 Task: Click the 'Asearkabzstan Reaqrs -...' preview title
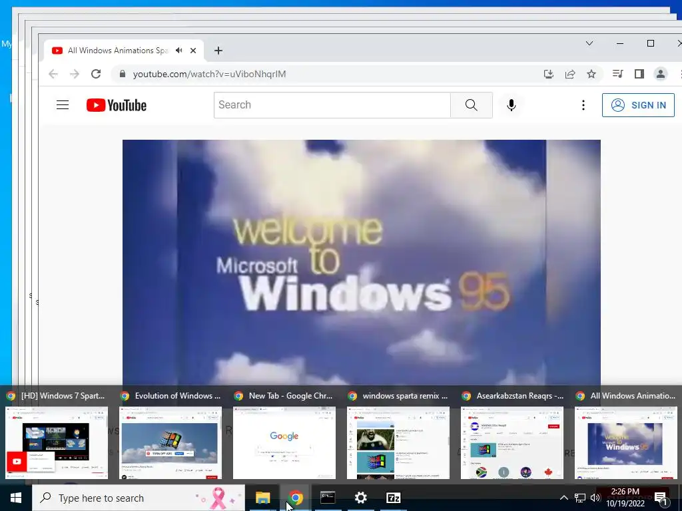click(519, 396)
